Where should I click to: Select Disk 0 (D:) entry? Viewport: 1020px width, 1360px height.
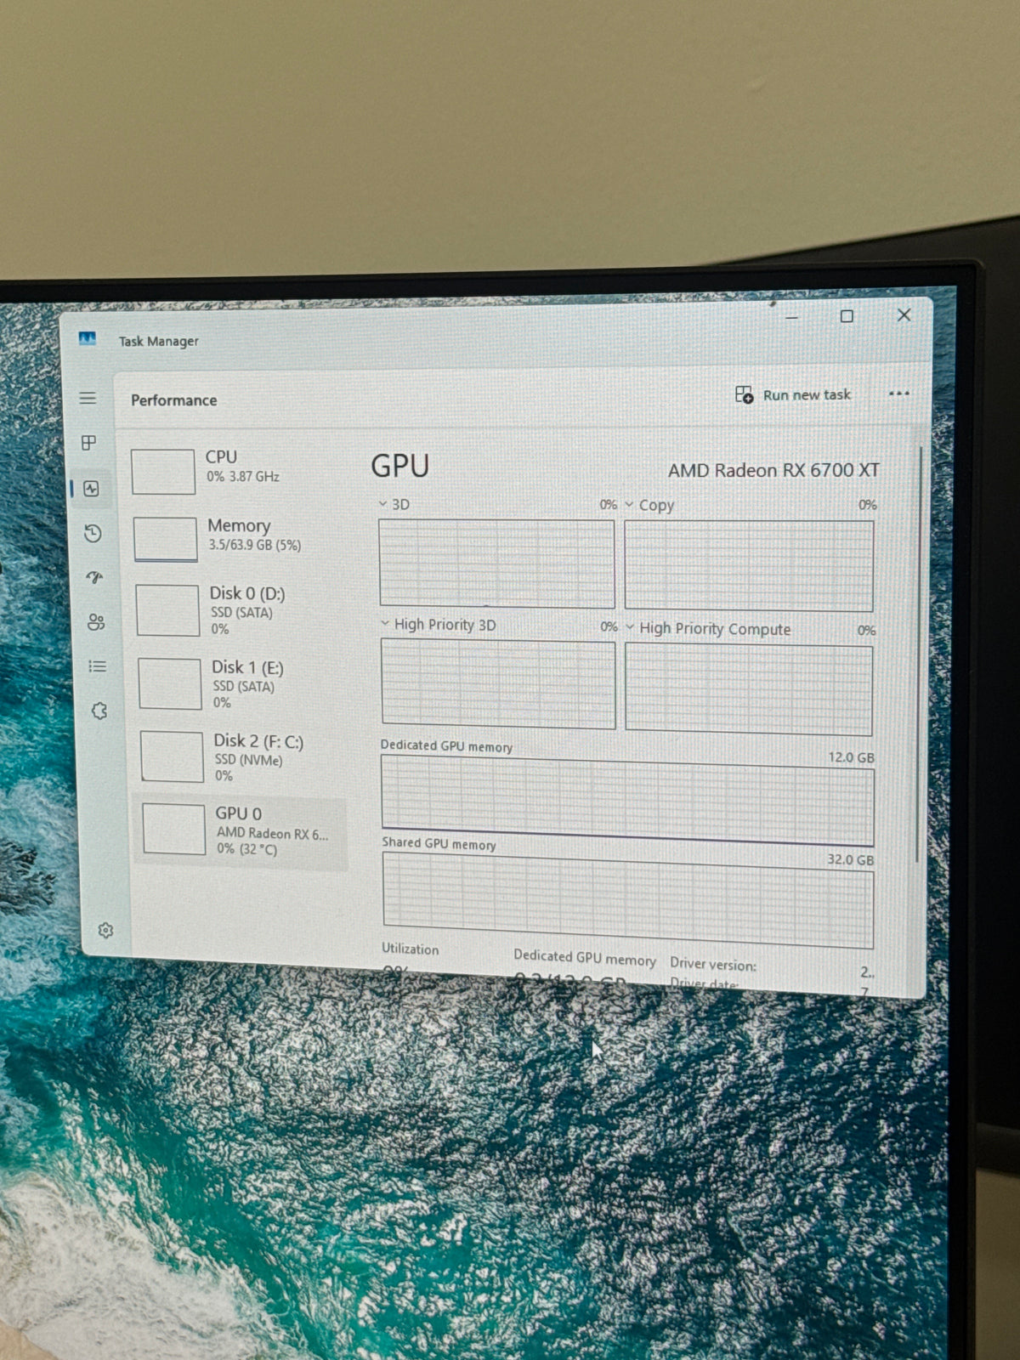pyautogui.click(x=240, y=609)
